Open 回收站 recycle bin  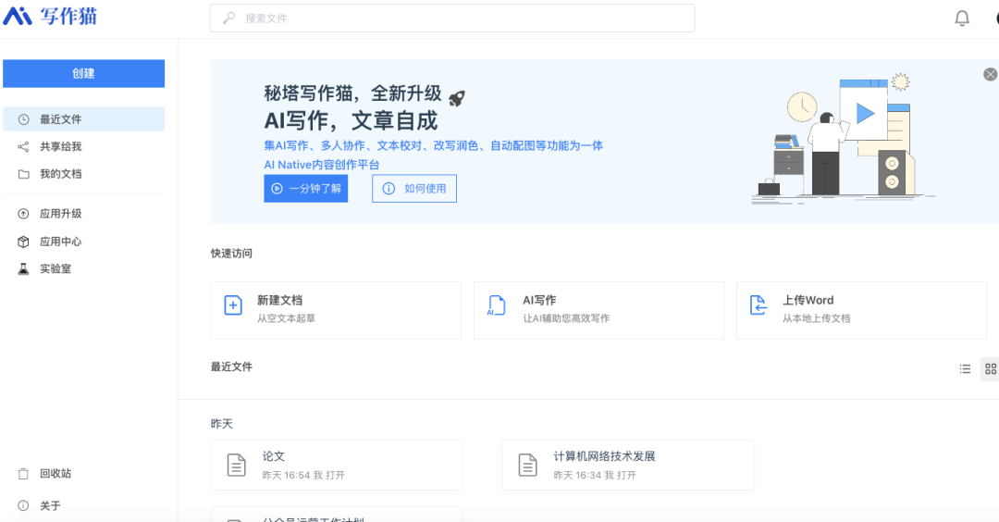(x=83, y=474)
